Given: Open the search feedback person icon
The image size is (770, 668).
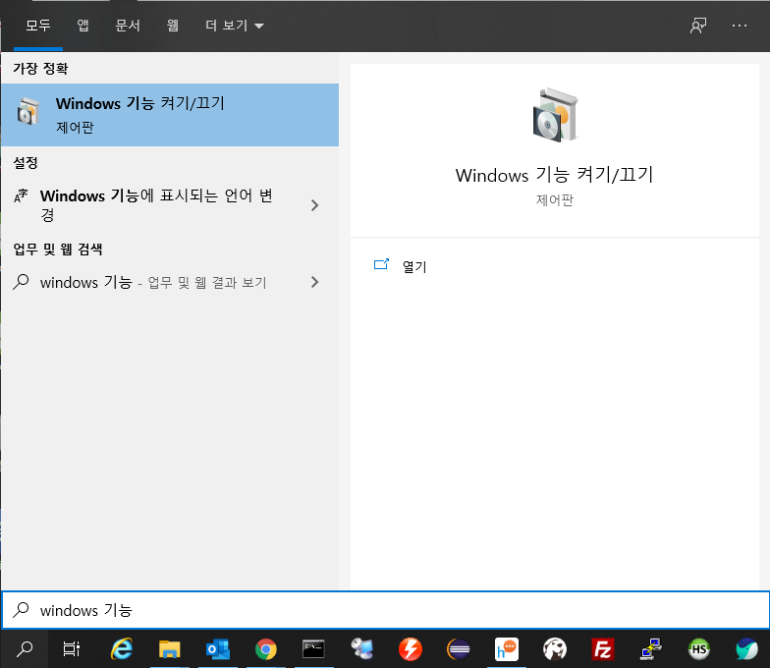Looking at the screenshot, I should pos(697,26).
